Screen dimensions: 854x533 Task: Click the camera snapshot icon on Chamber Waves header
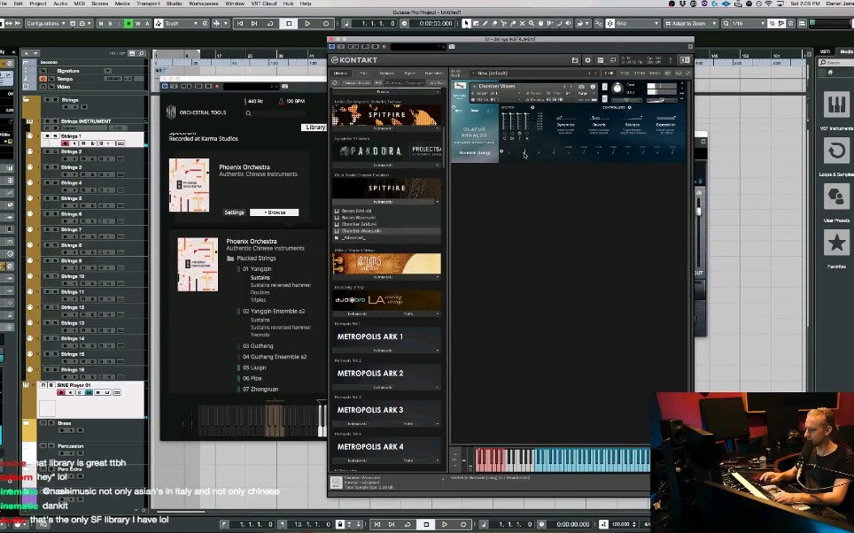point(581,86)
